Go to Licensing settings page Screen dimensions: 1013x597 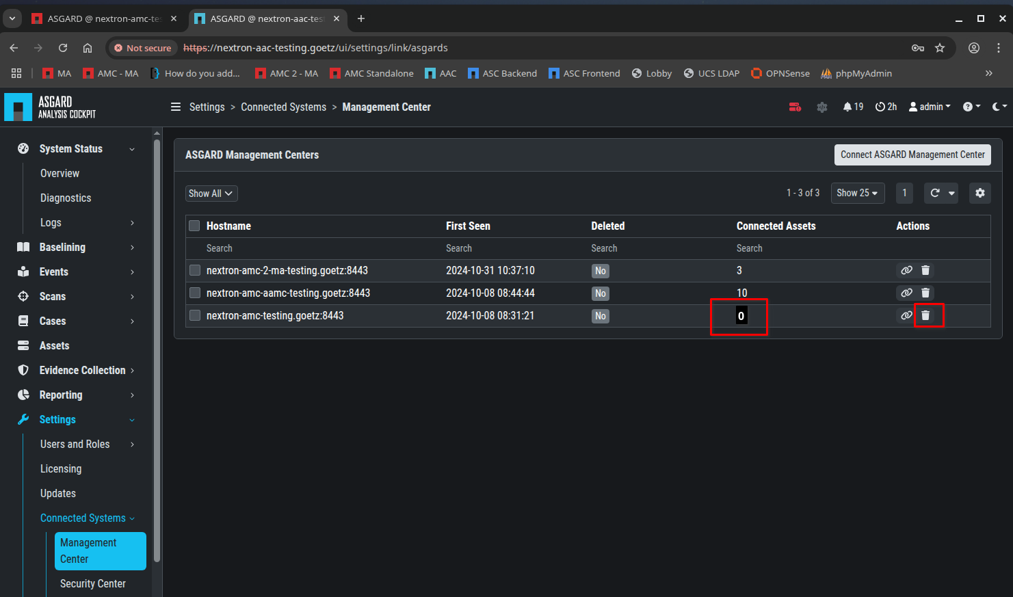[61, 468]
